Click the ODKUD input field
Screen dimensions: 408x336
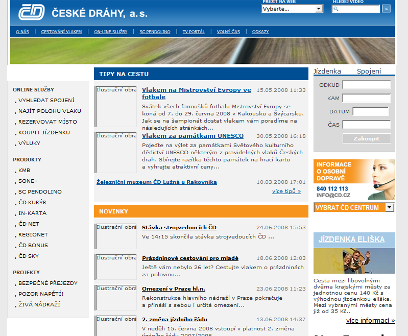(366, 85)
